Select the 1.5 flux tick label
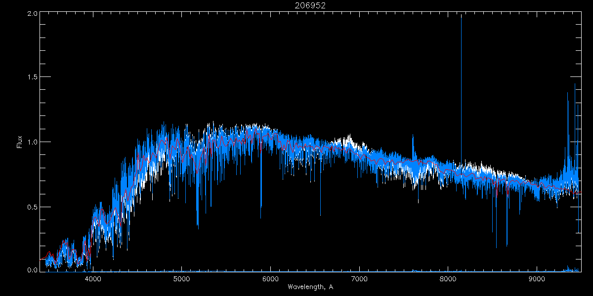This screenshot has height=296, width=593. pyautogui.click(x=33, y=77)
